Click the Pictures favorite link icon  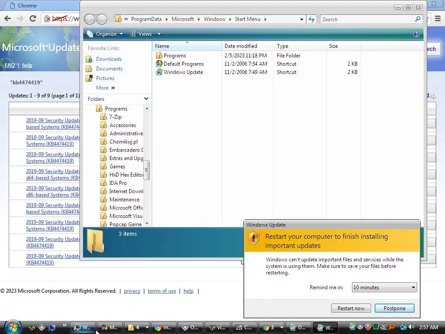click(89, 78)
